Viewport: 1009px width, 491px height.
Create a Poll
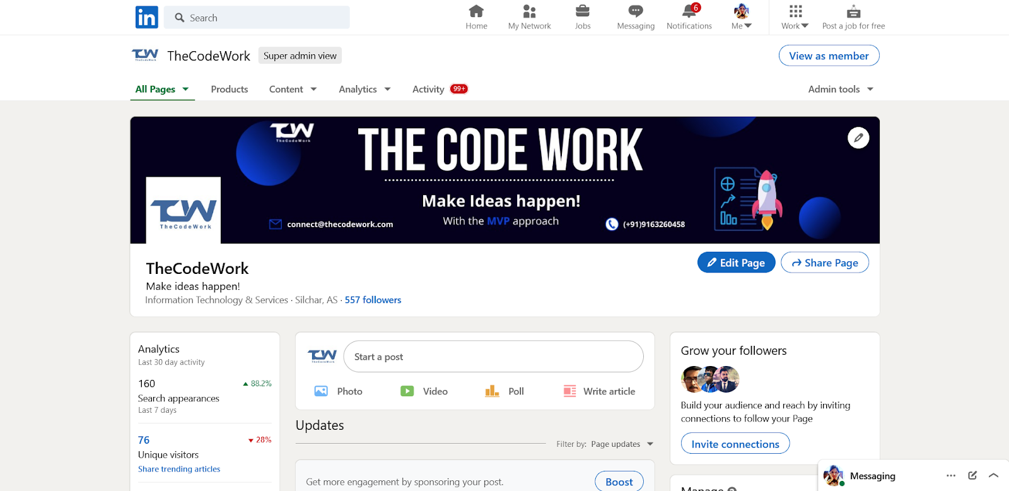504,391
